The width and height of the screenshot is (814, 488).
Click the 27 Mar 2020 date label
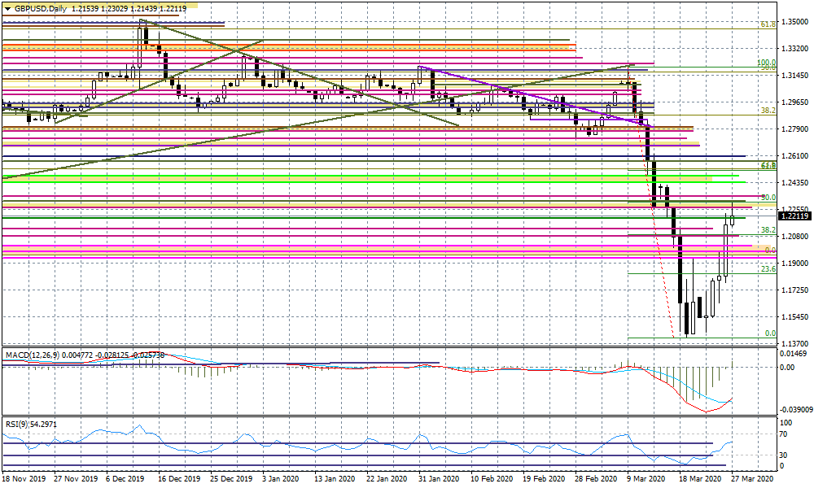[x=752, y=479]
